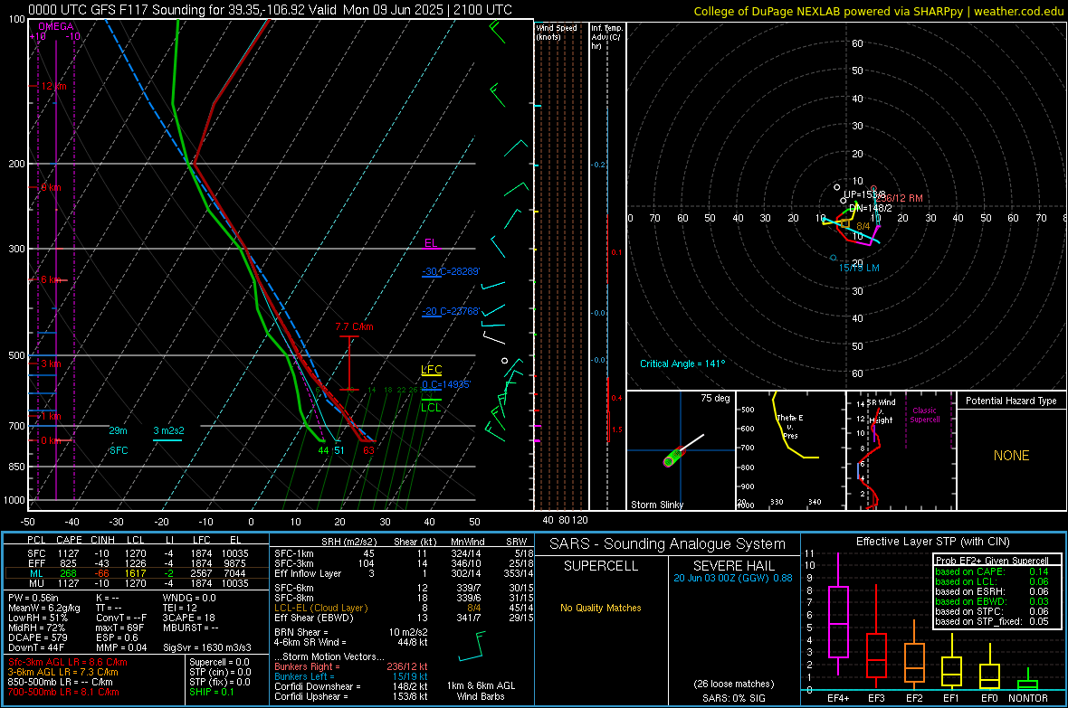Click the Potential Hazard Type heading
1068x708 pixels.
point(1012,401)
